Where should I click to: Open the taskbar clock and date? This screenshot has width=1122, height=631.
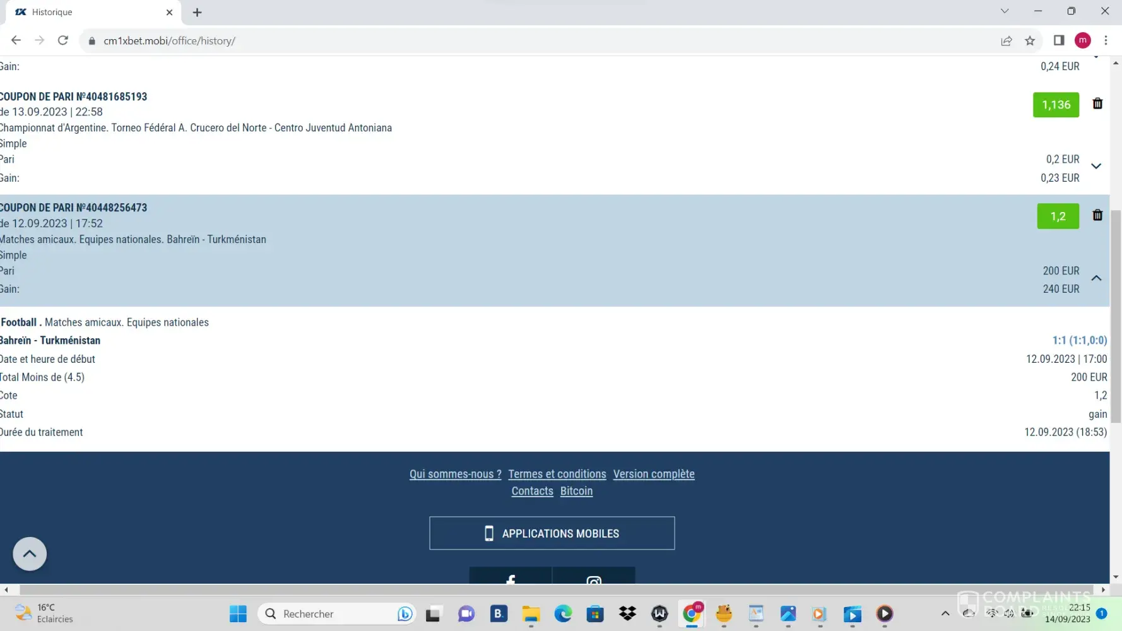tap(1067, 613)
